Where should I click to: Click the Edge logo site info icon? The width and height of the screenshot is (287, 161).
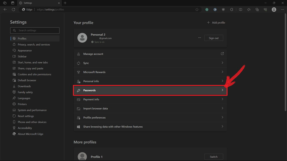[x=24, y=9]
